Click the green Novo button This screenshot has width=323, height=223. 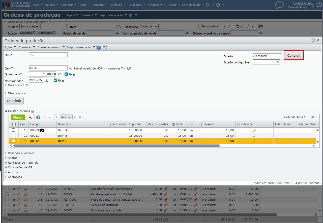click(18, 117)
